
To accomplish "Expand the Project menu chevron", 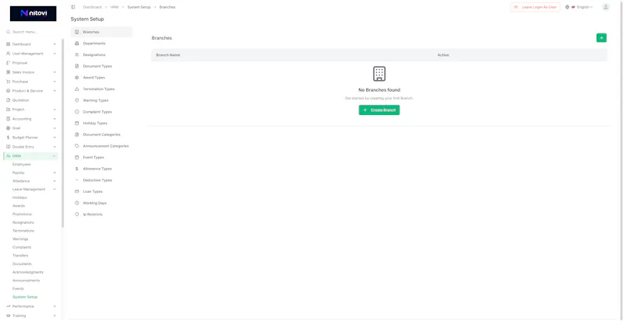I will pos(55,110).
